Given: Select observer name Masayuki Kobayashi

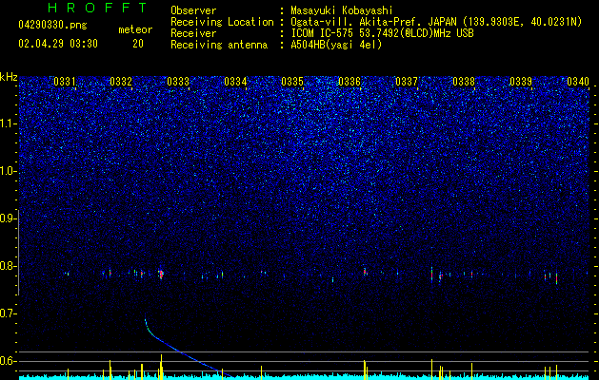Looking at the screenshot, I should point(342,10).
